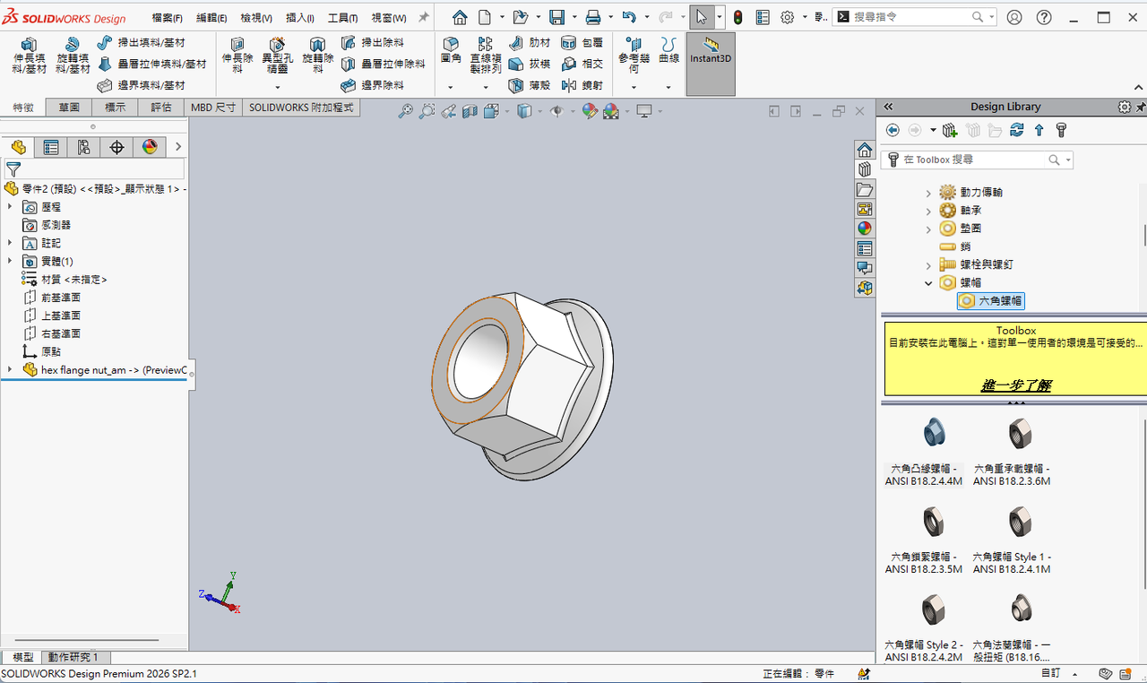This screenshot has width=1147, height=683.
Task: Collapse the 螺帽 folder
Action: click(x=928, y=283)
